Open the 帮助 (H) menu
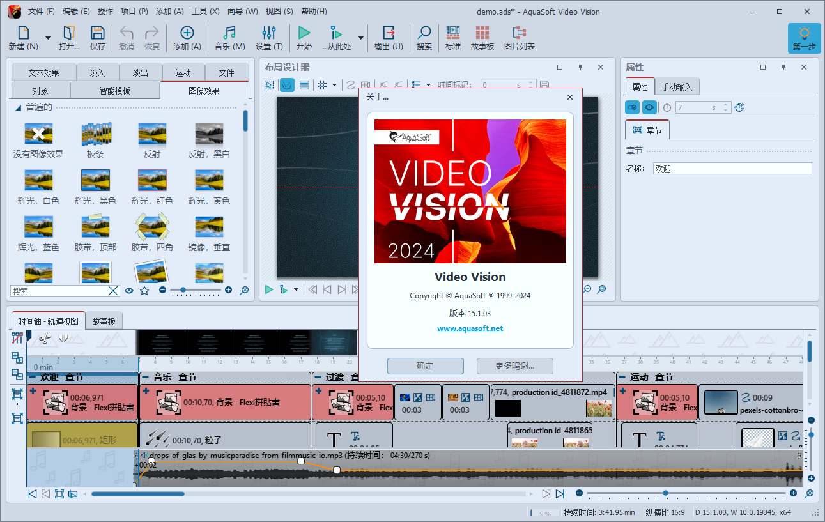Viewport: 825px width, 522px height. pos(314,12)
